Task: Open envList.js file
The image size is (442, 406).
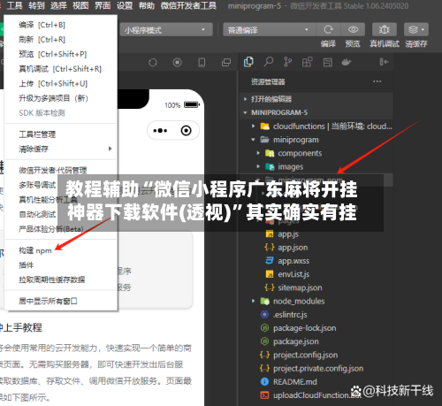Action: pos(293,274)
